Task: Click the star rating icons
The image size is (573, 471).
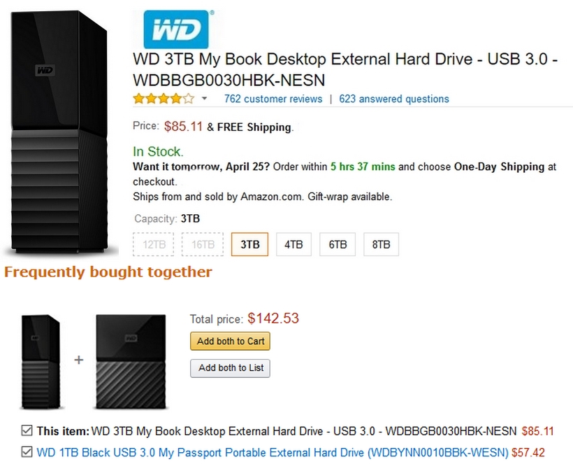Action: click(x=164, y=99)
